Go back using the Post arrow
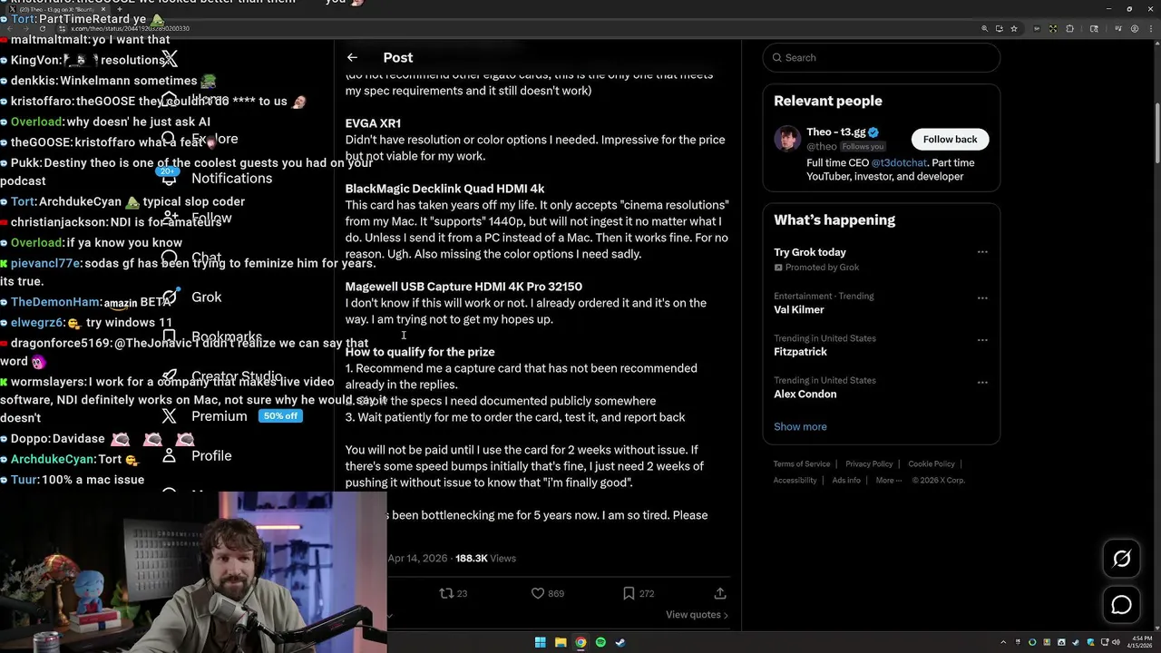The height and width of the screenshot is (653, 1161). [352, 57]
